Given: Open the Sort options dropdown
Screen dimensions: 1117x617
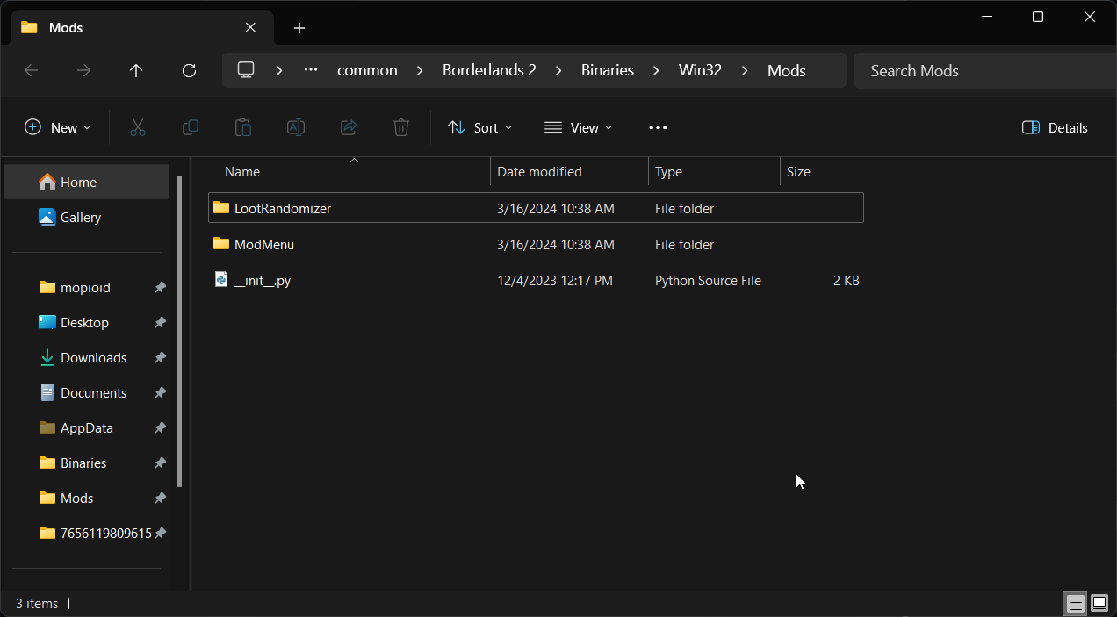Looking at the screenshot, I should pos(479,127).
